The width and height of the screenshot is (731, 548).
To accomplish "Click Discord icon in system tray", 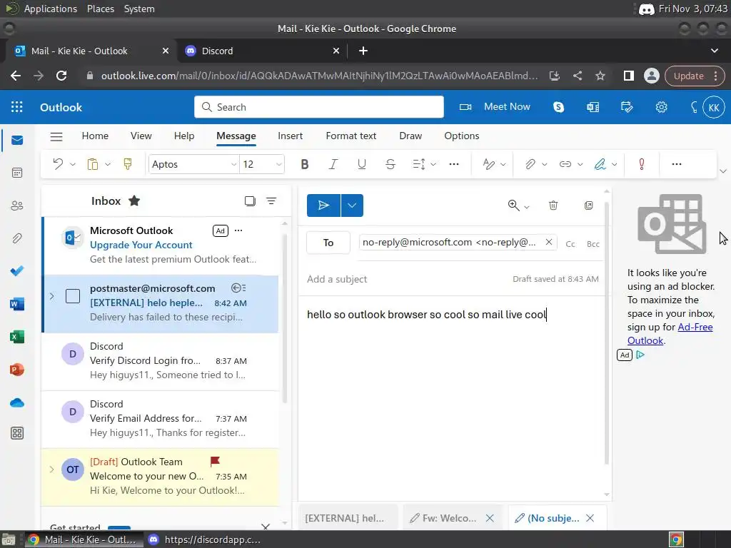I will (x=646, y=9).
